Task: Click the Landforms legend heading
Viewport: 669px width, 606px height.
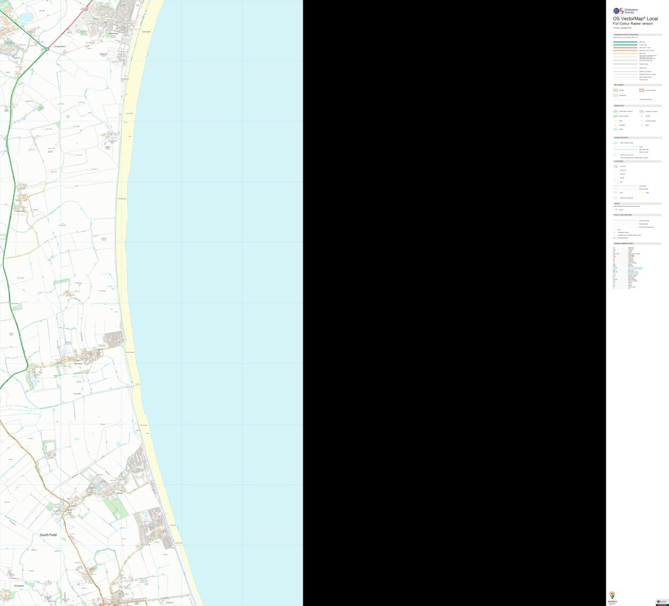Action: 637,162
